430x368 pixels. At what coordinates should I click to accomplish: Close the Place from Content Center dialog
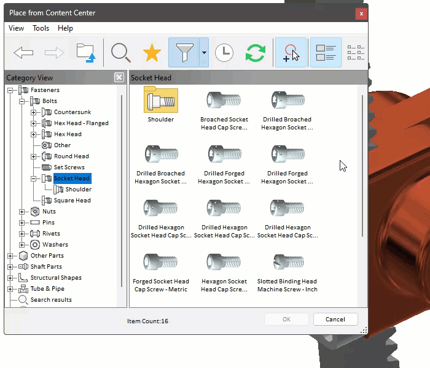coord(361,13)
